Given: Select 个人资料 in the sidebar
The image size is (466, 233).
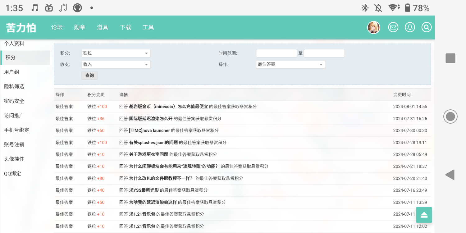Looking at the screenshot, I should pyautogui.click(x=14, y=43).
